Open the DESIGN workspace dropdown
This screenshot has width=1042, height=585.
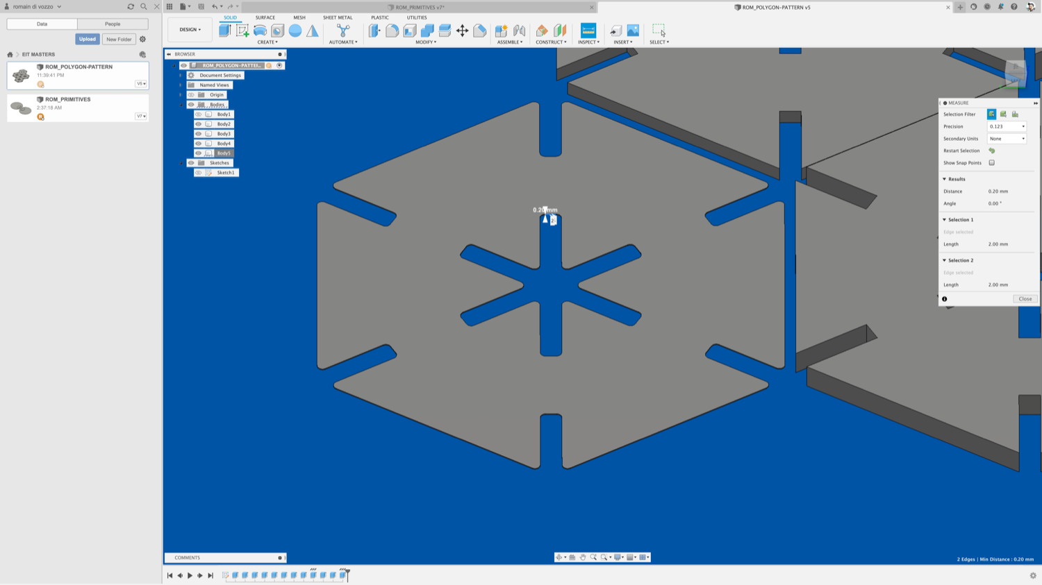click(190, 30)
